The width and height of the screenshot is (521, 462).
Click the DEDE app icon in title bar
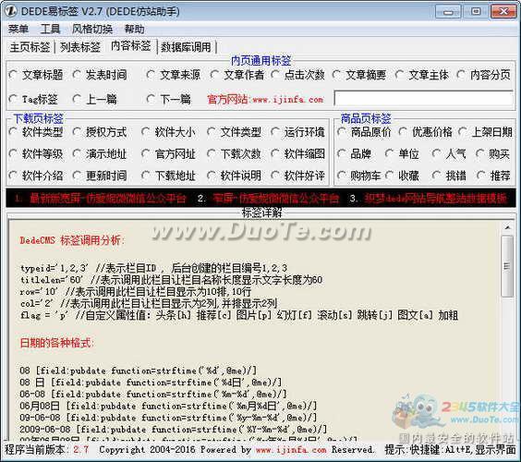[x=10, y=11]
